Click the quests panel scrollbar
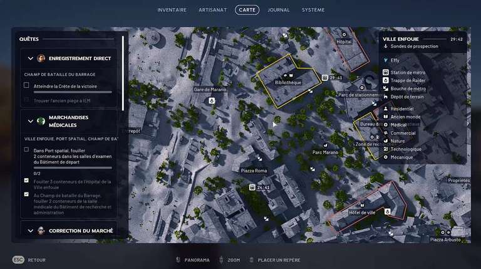The width and height of the screenshot is (481, 269). [x=123, y=73]
